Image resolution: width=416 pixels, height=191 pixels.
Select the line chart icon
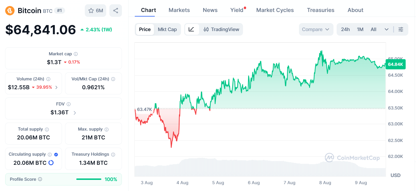[x=192, y=29]
